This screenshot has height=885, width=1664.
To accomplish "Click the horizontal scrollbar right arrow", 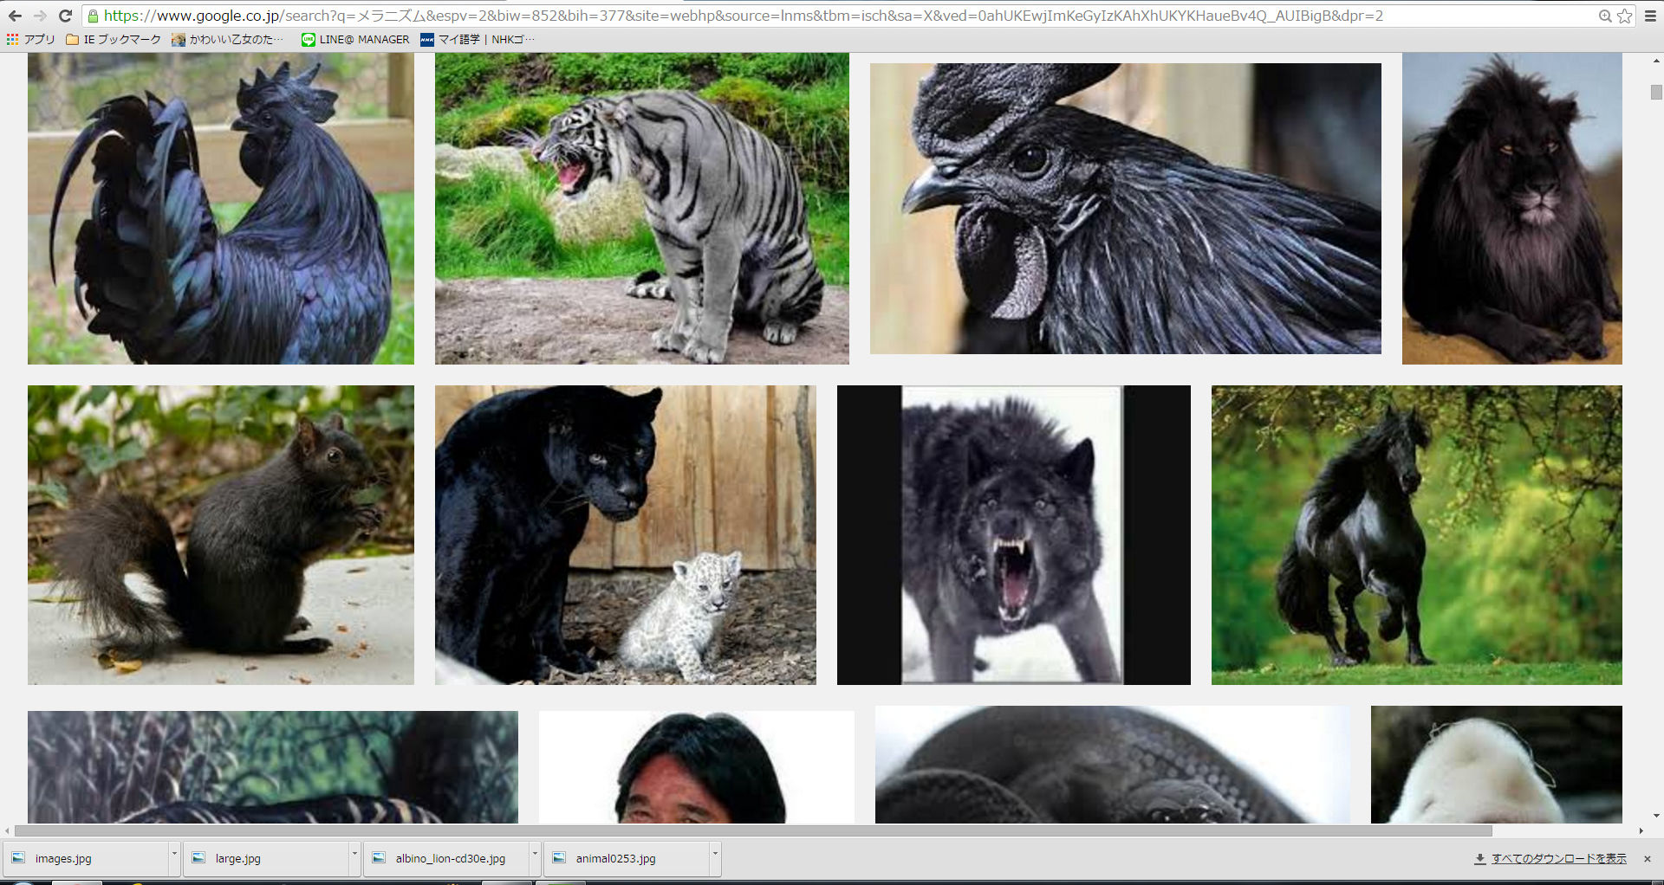I will (1641, 831).
